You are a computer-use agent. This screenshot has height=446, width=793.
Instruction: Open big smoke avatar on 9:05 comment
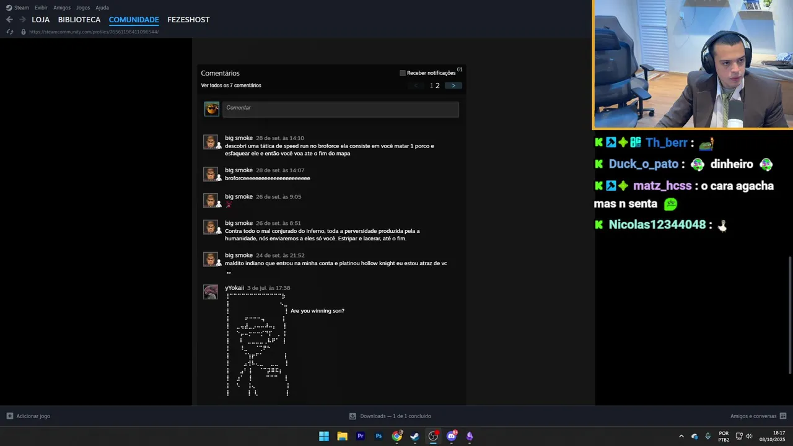211,201
